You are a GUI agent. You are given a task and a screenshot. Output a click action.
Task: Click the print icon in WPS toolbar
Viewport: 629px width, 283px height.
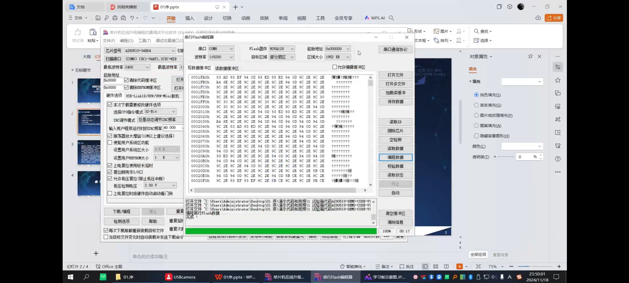pos(115,18)
